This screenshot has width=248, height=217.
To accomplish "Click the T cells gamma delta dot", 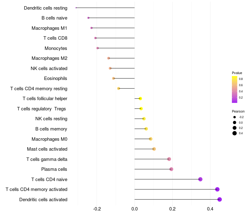I will click(x=169, y=159).
